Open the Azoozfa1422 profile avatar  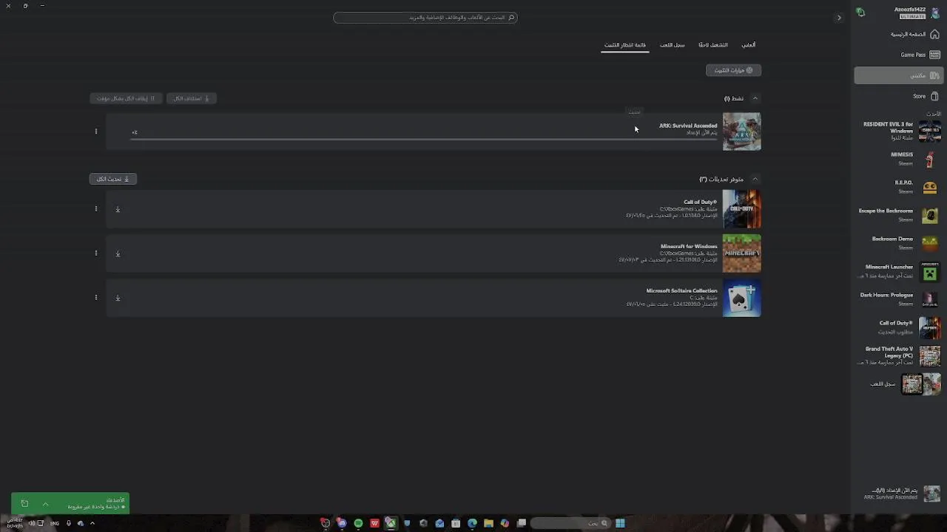coord(935,13)
